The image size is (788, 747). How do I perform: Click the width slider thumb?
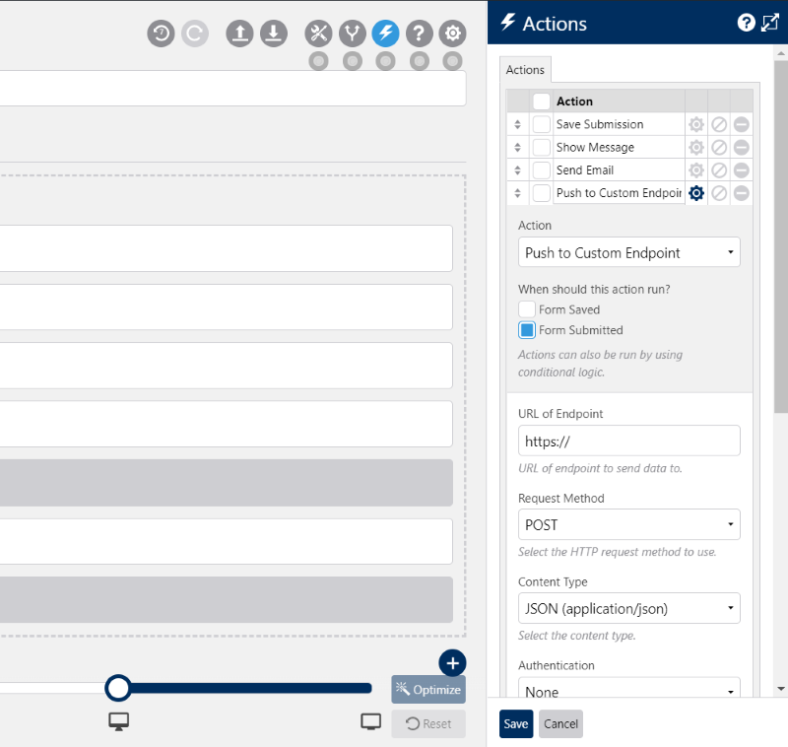pos(118,688)
